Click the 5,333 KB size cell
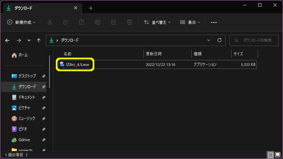Viewport: 283px width, 159px height. (248, 65)
